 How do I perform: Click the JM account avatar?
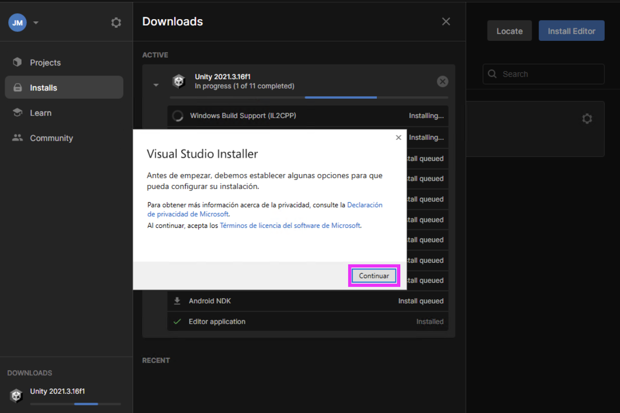coord(17,23)
